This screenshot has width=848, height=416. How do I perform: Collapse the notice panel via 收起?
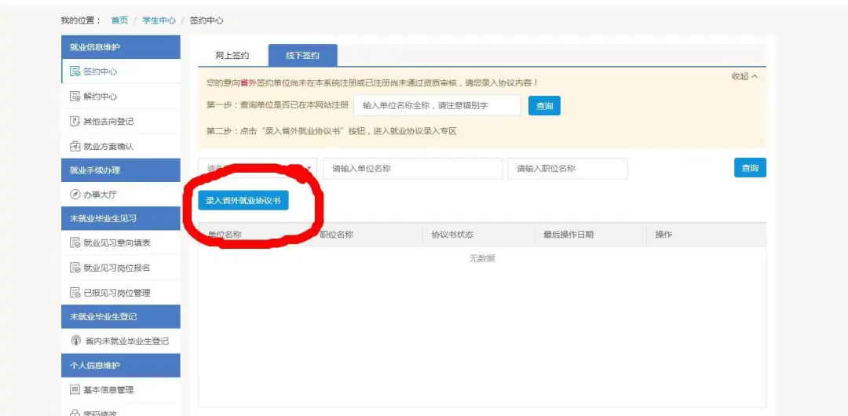pos(744,76)
